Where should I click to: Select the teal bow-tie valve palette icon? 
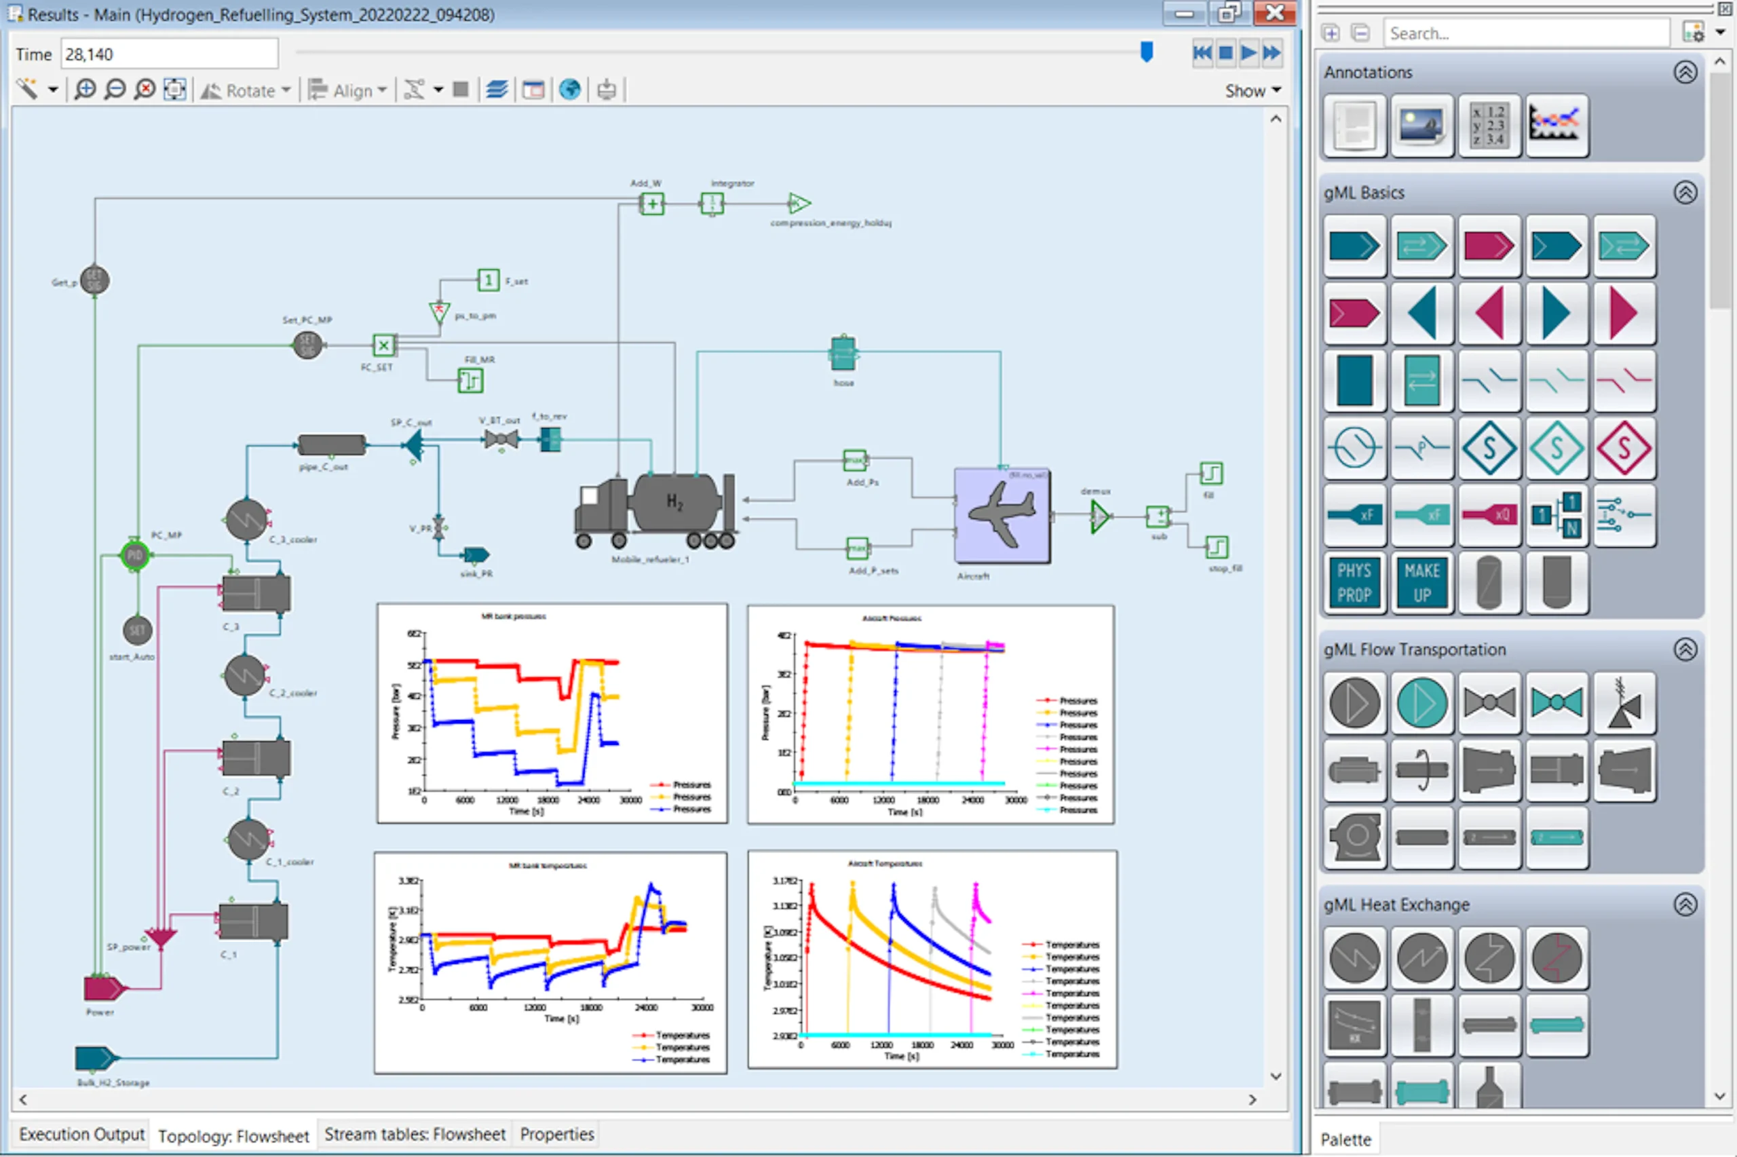[x=1557, y=702]
